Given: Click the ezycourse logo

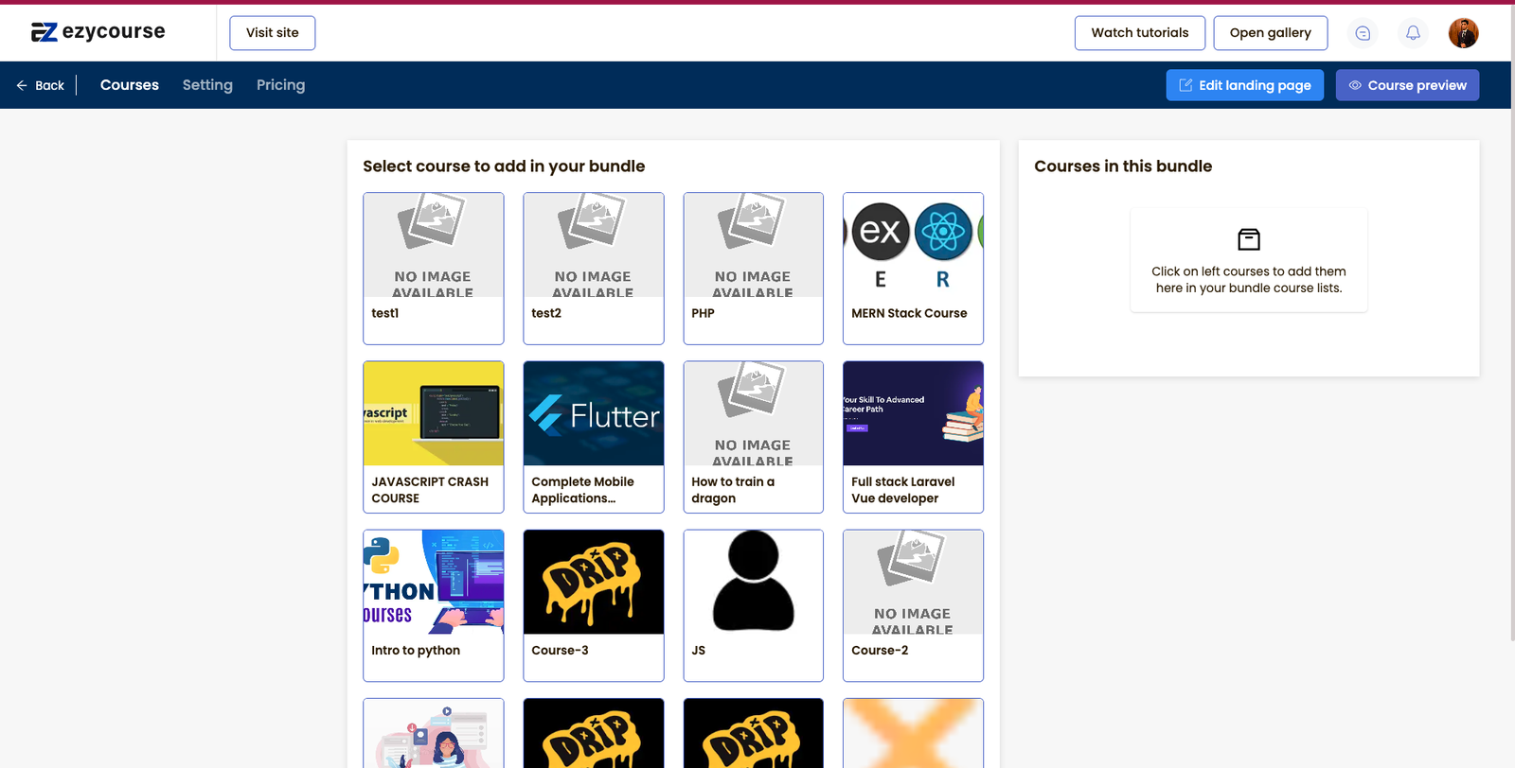Looking at the screenshot, I should coord(98,32).
